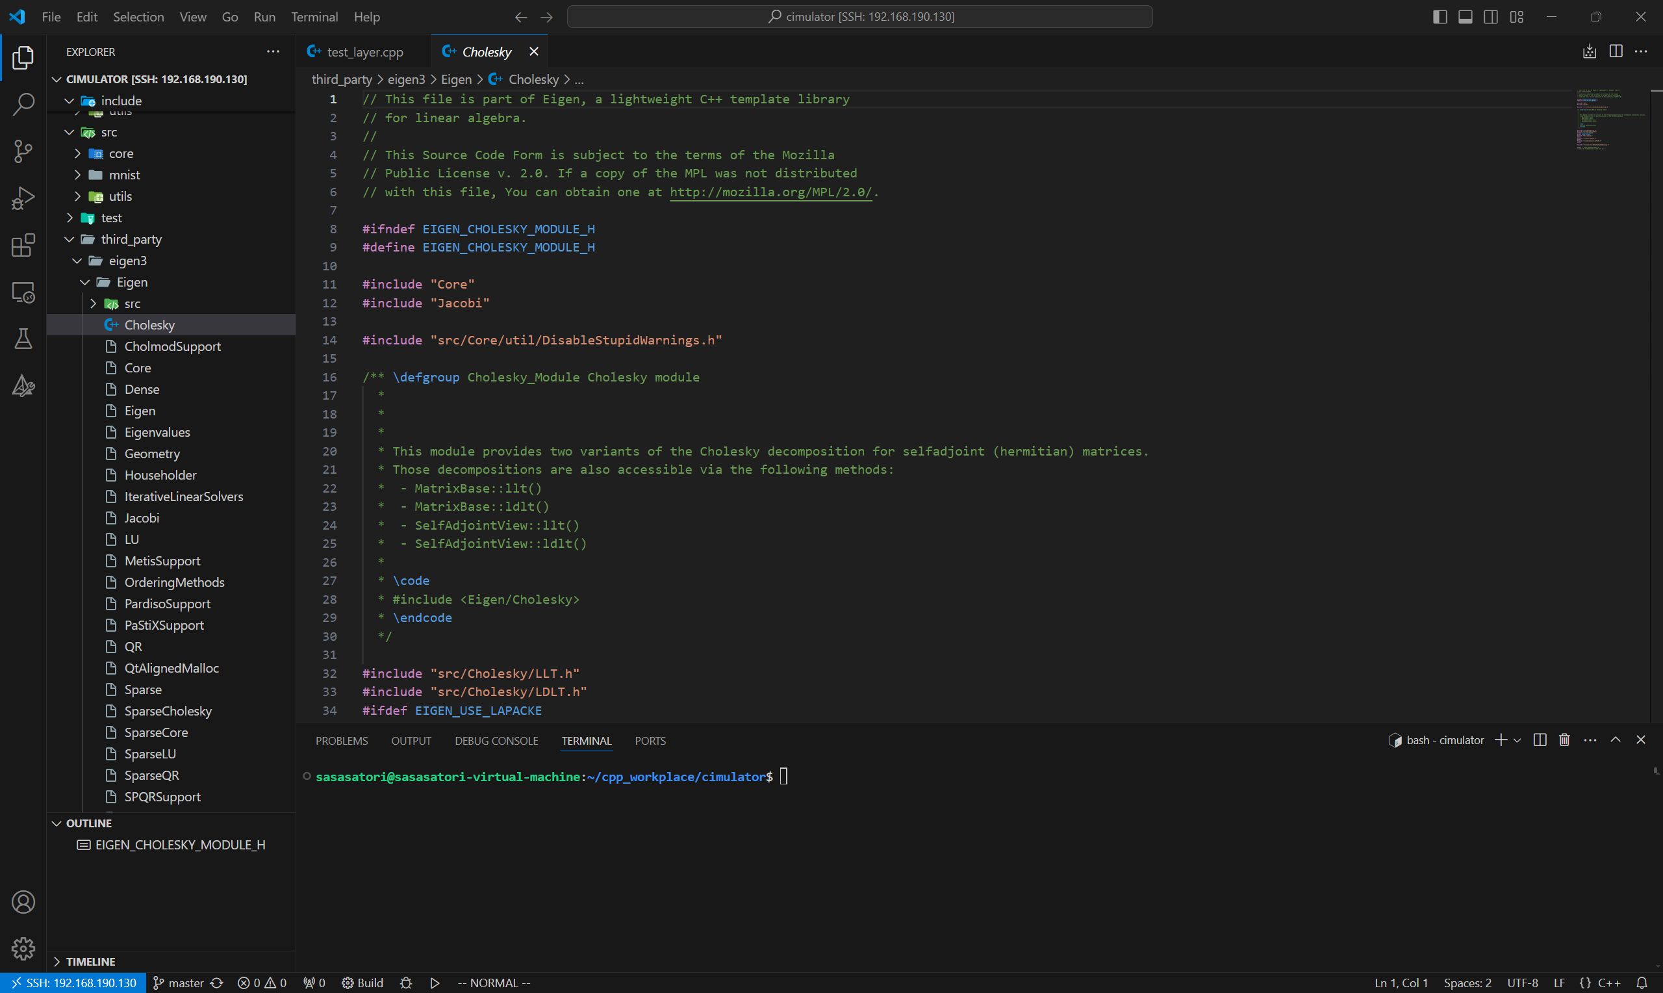Select EIGEN_CHOLESKY_MODULE_H in Outline
1663x993 pixels.
pos(180,844)
